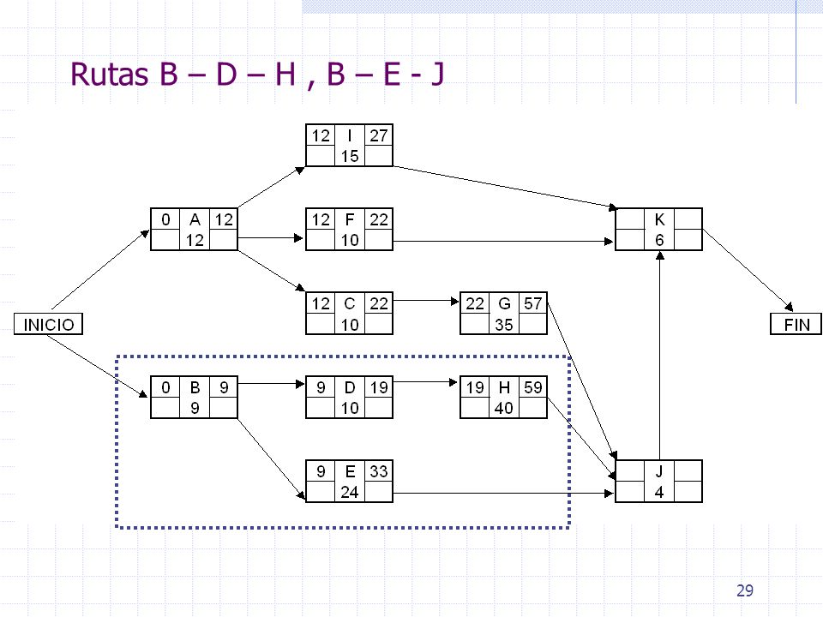This screenshot has width=823, height=617.
Task: Click early finish value 57 in node G
Action: (x=532, y=303)
